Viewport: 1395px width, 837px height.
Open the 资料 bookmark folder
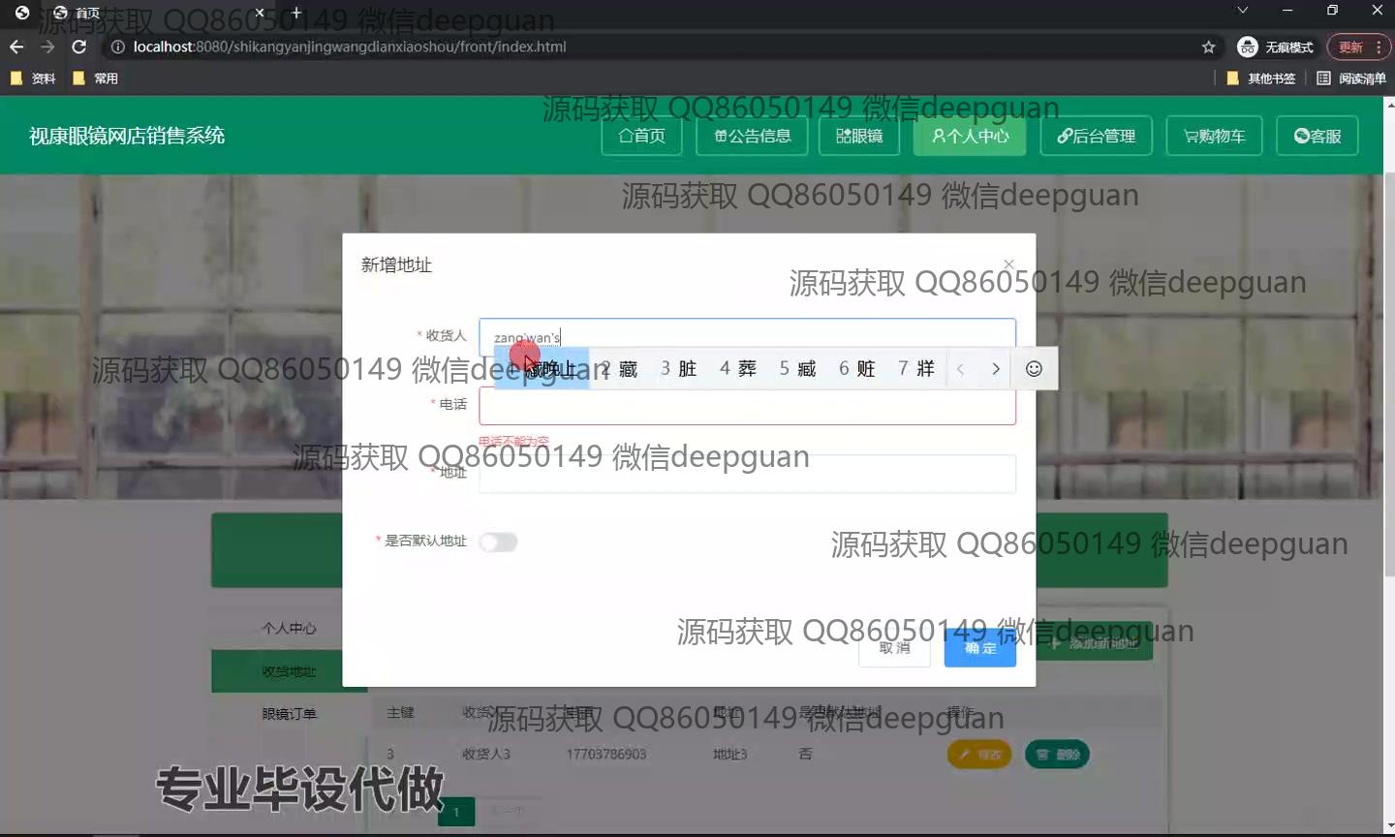click(33, 78)
